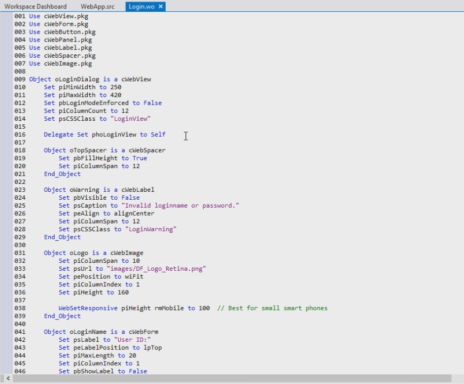Click the "images/DF_Logo_Retina.png" URL string
Image resolution: width=464 pixels, height=384 pixels.
click(x=156, y=269)
